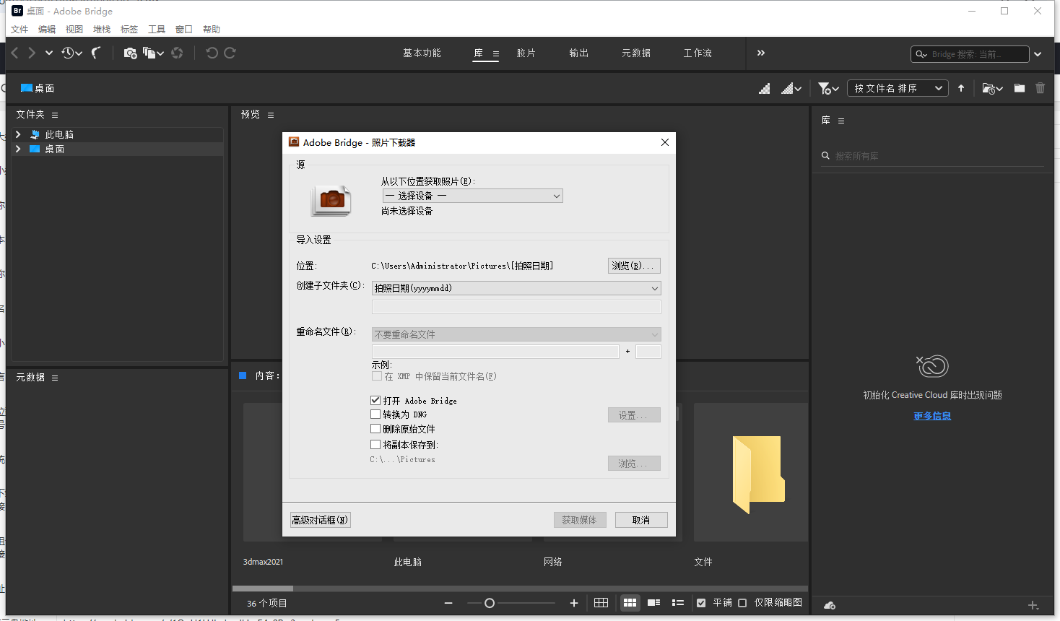Screen dimensions: 1060x621
Task: Switch to detailed list view at the bottom
Action: pyautogui.click(x=677, y=602)
